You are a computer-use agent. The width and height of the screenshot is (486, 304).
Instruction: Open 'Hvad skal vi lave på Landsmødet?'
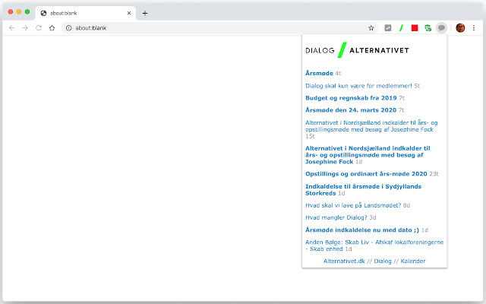(353, 205)
